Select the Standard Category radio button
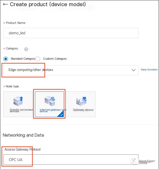 pos(6,59)
